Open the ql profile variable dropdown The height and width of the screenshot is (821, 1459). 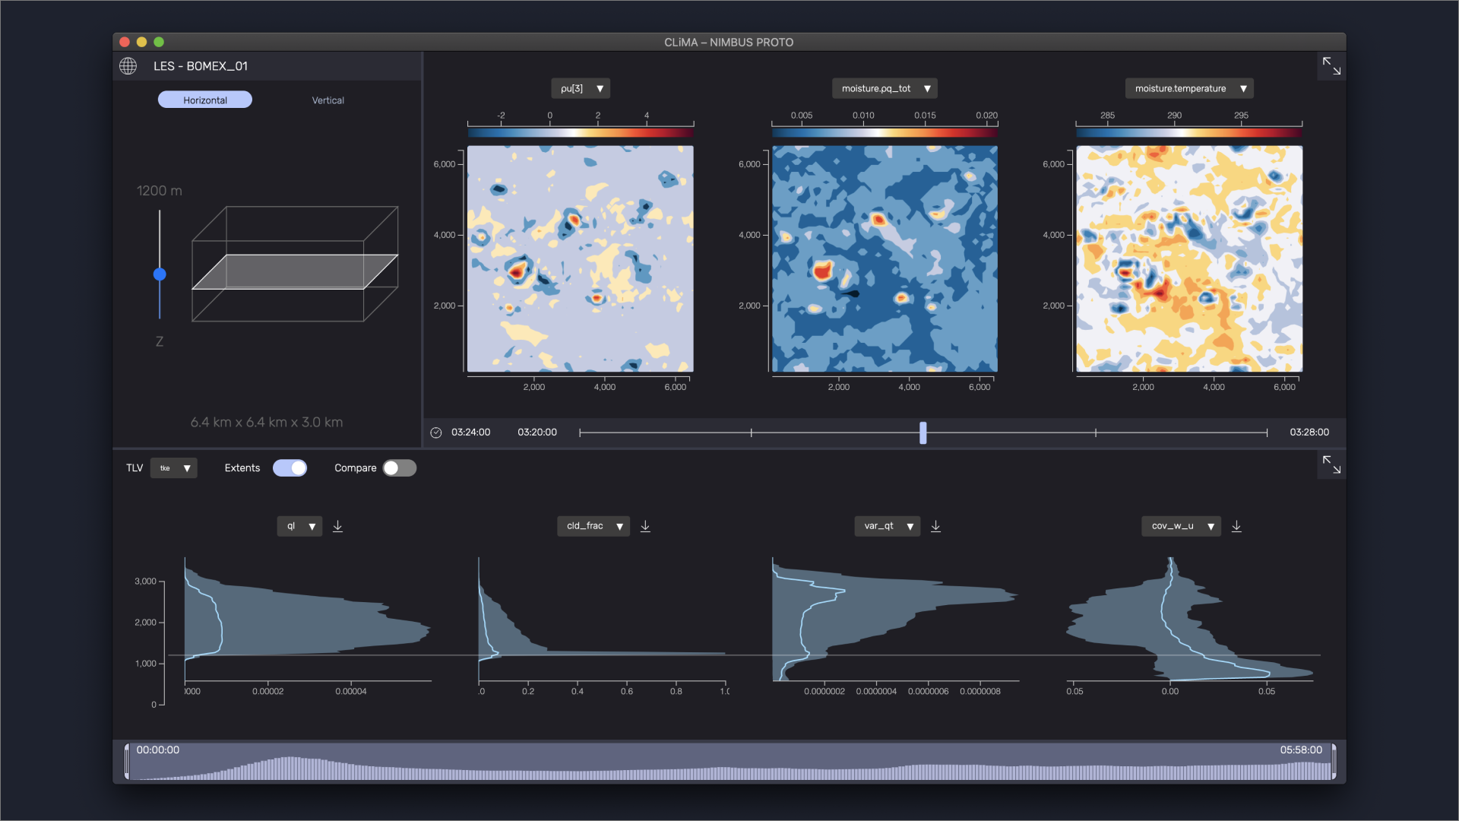tap(299, 526)
